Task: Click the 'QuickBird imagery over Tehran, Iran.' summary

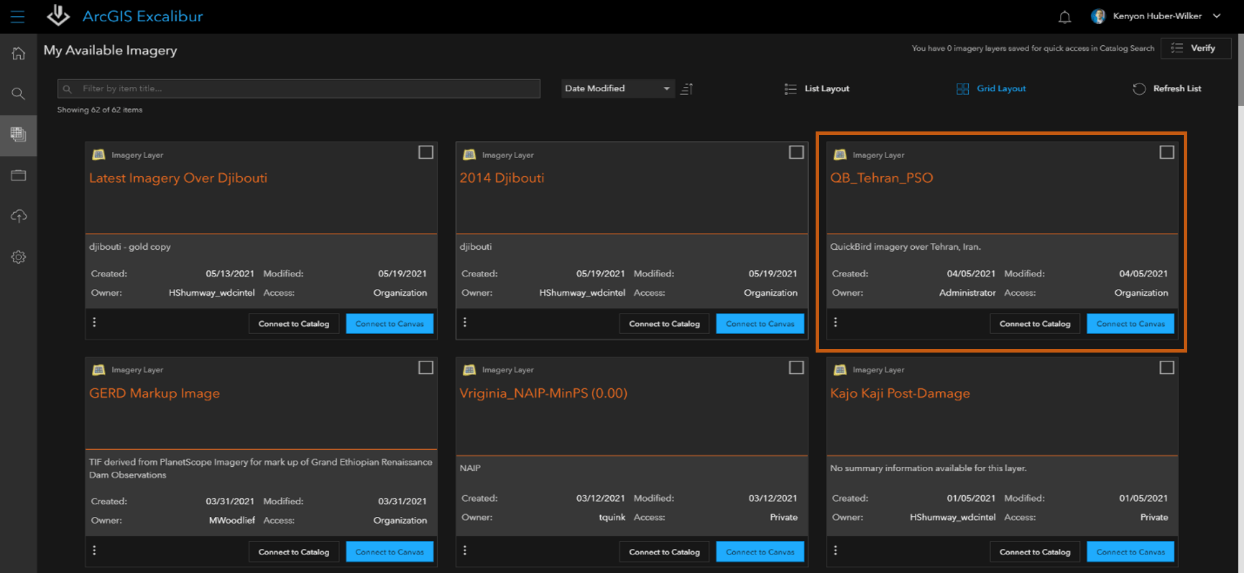Action: coord(905,246)
